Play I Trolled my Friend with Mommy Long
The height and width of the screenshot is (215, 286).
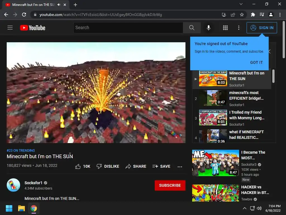point(232,118)
